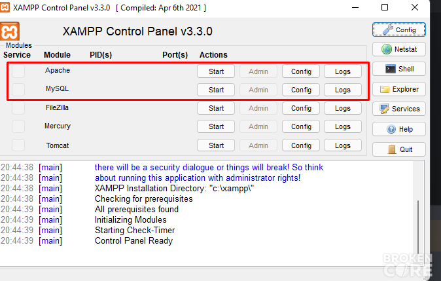Select the Mercury module name
Image resolution: width=441 pixels, height=281 pixels.
pos(58,126)
